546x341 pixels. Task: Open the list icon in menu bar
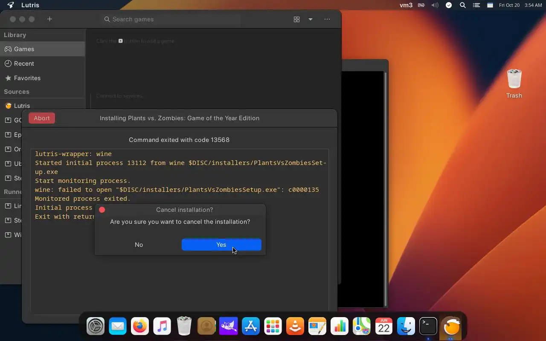[477, 5]
